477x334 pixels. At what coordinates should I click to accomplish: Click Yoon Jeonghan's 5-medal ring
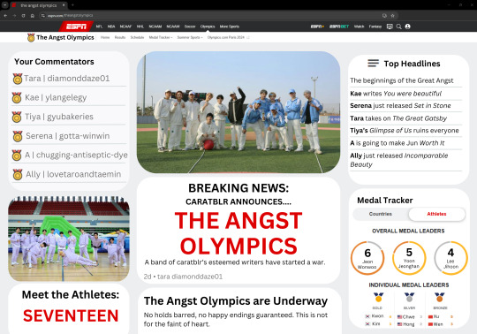tap(409, 258)
